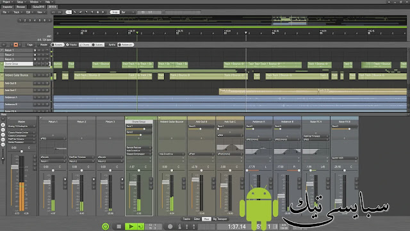Click the green power button in transport
The image size is (410, 231).
105,227
